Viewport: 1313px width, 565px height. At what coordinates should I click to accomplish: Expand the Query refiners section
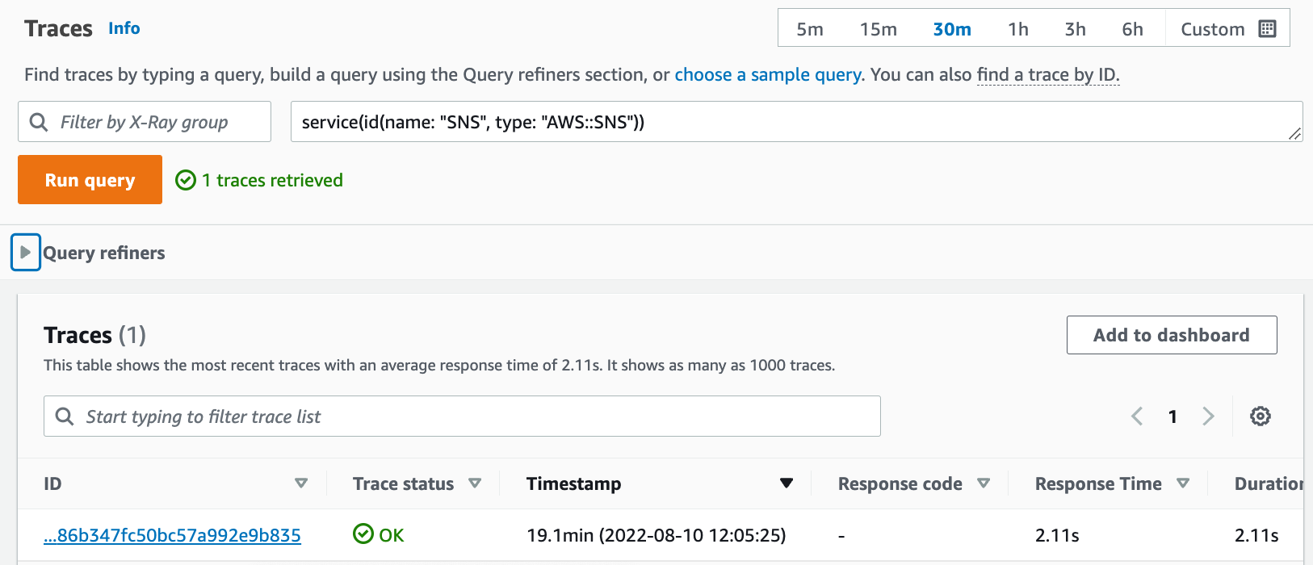click(x=26, y=253)
